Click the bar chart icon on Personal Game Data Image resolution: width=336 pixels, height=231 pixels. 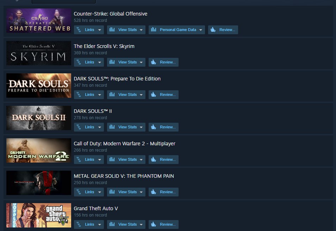click(154, 30)
